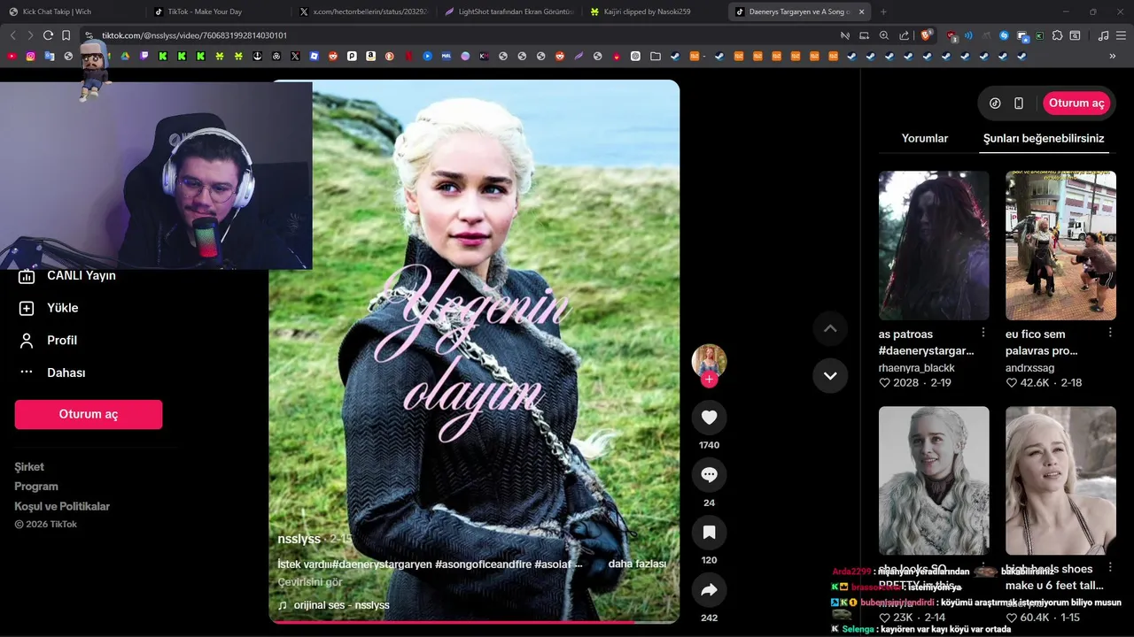Open the music note icon in browser toolbar
The height and width of the screenshot is (637, 1134).
(x=1103, y=35)
